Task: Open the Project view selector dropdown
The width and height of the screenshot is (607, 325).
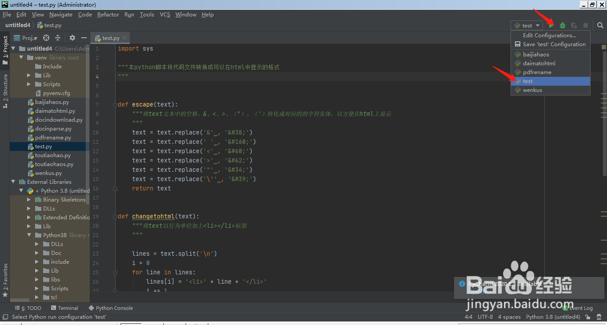Action: (26, 38)
